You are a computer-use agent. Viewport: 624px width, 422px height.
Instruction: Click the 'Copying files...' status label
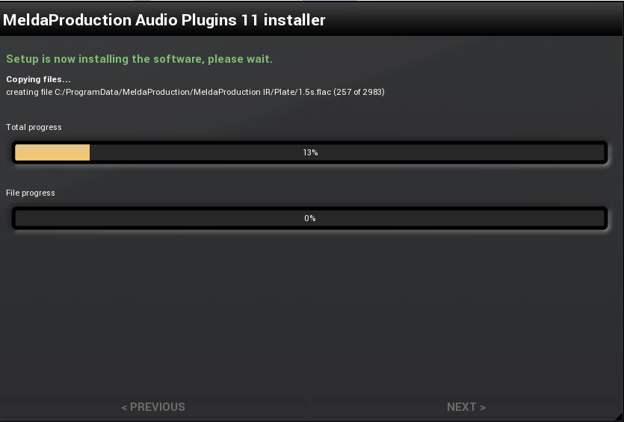pos(38,79)
